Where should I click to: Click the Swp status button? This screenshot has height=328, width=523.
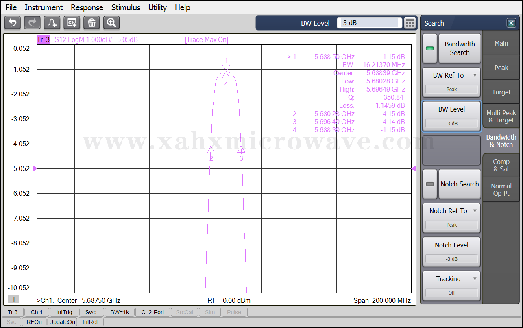click(91, 312)
